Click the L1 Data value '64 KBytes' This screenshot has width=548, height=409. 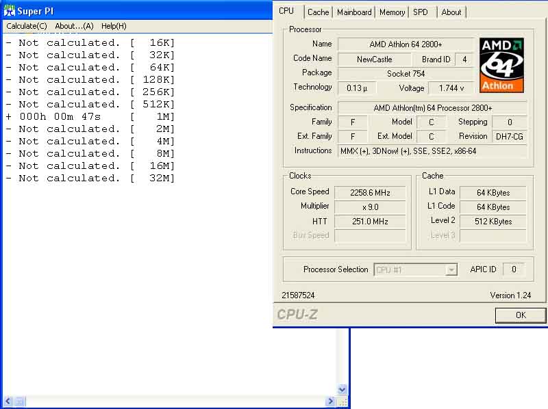[493, 193]
